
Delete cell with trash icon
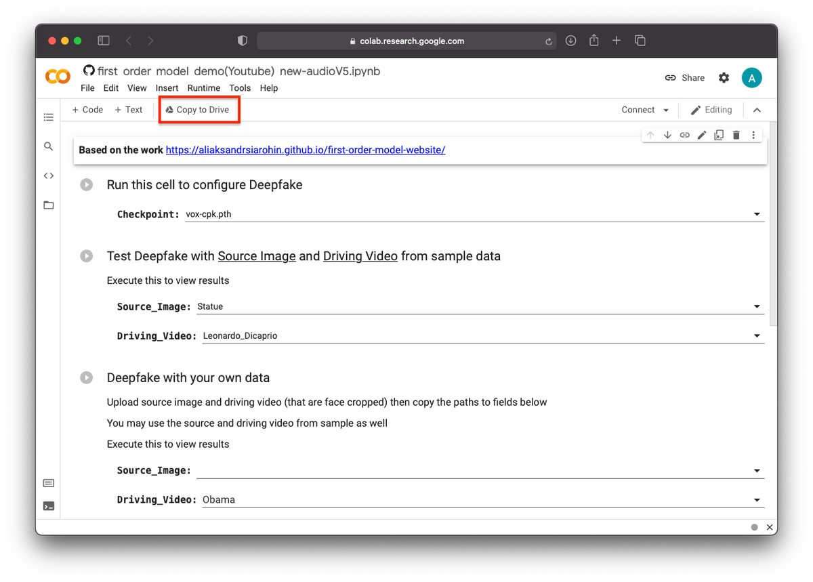[736, 136]
